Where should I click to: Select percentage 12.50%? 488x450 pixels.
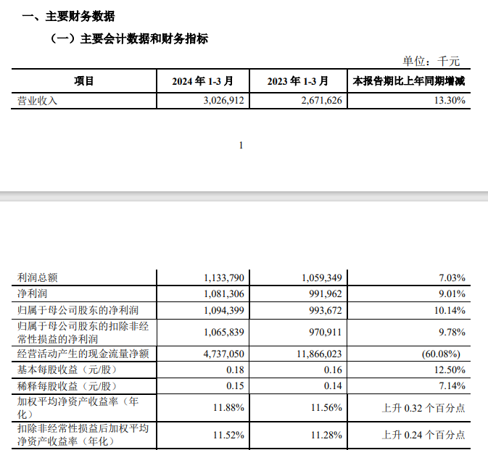pos(450,370)
